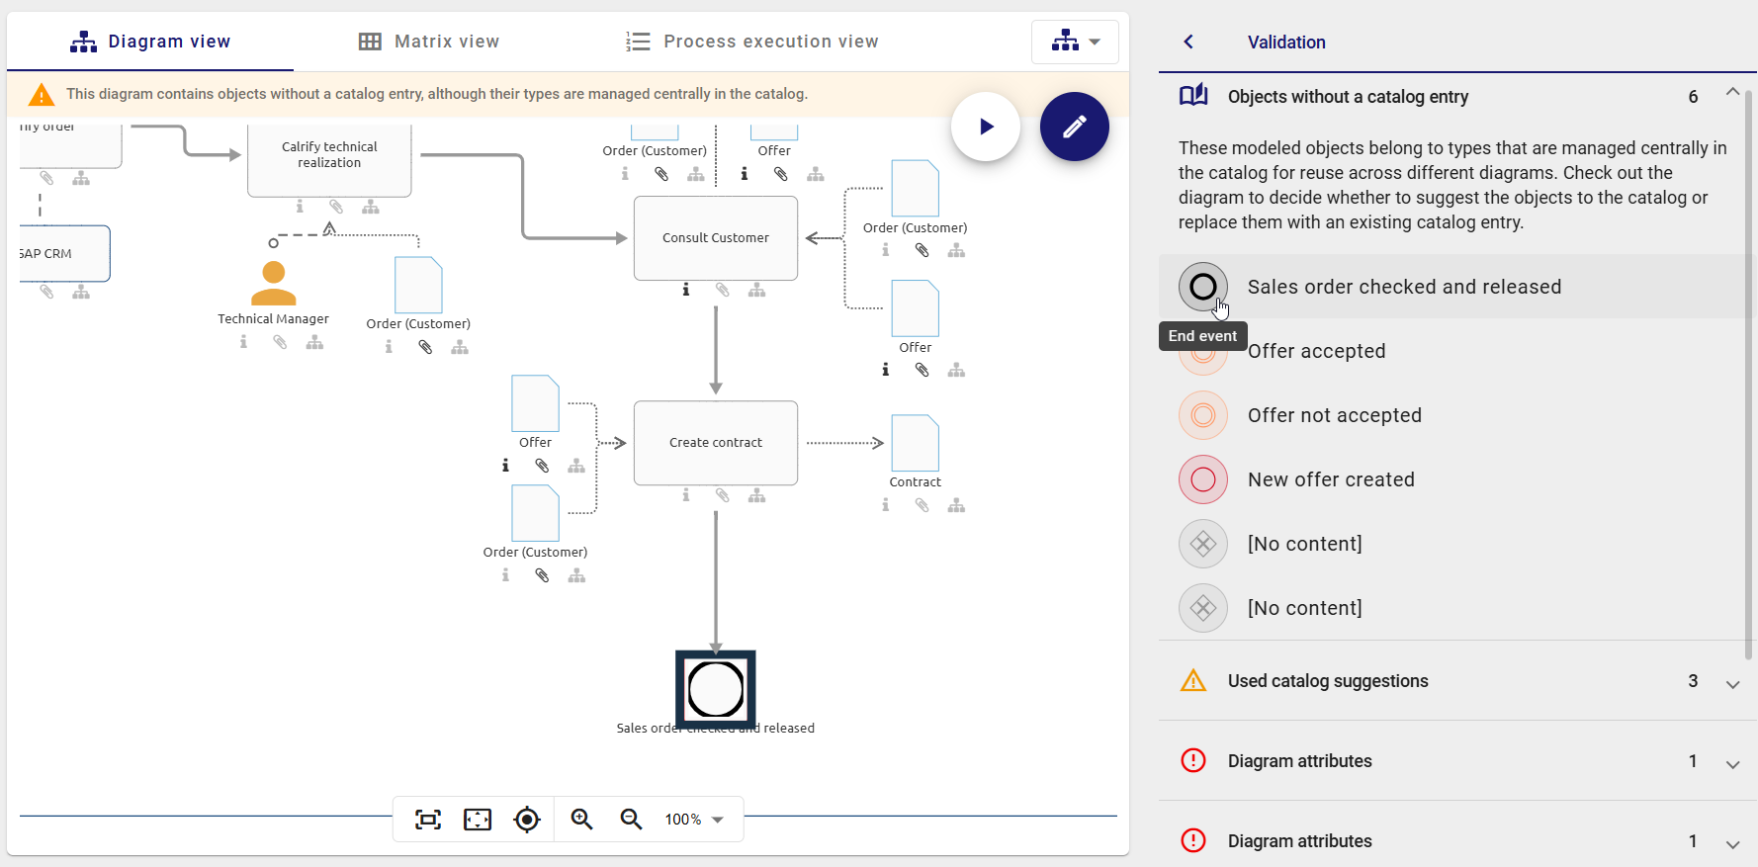
Task: Select the Create contract task box
Action: (716, 443)
